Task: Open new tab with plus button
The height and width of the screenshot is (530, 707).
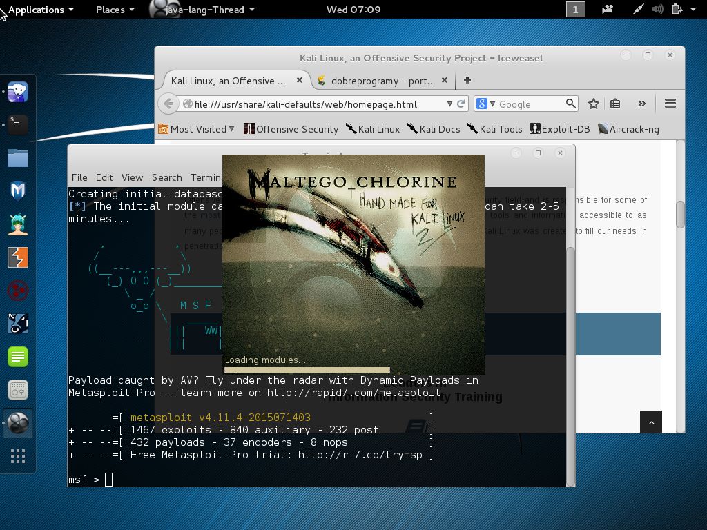Action: tap(467, 80)
